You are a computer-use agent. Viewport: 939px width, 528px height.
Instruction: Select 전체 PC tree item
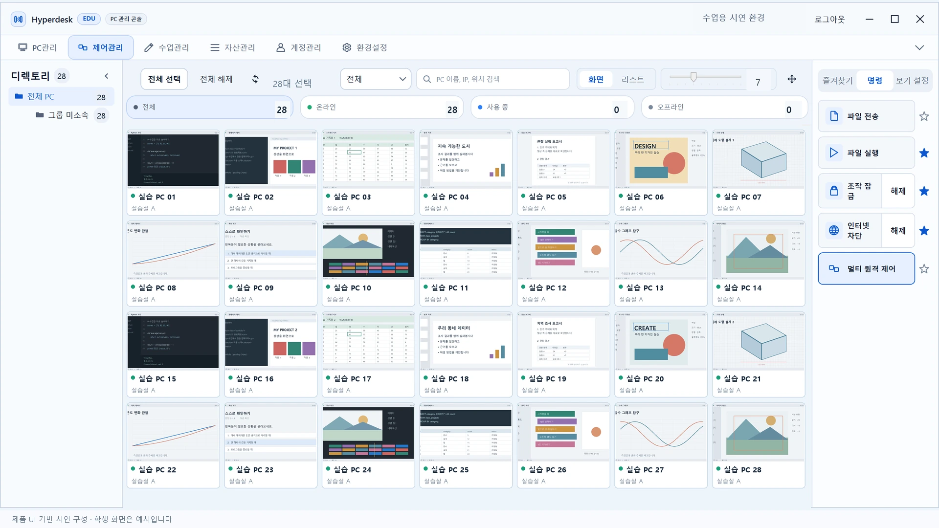tap(62, 97)
